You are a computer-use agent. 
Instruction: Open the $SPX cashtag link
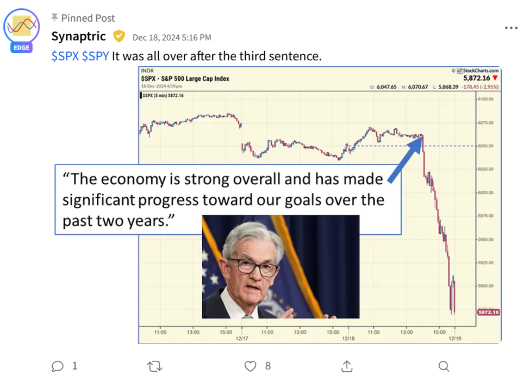(x=65, y=56)
